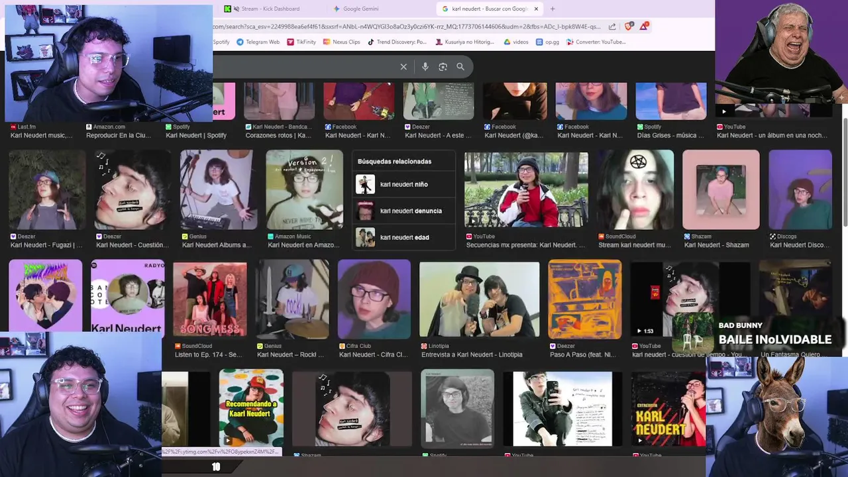Click Karl Neudert | Spotify caption link

coord(196,135)
